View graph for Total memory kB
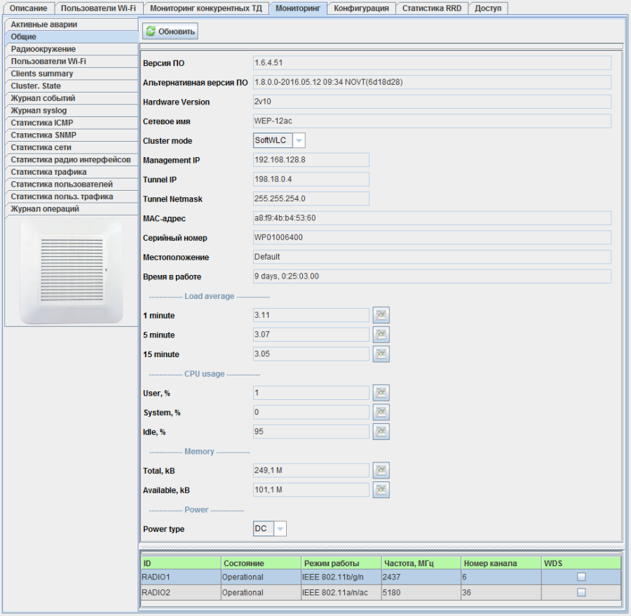Screen dimensions: 631x616 [381, 470]
